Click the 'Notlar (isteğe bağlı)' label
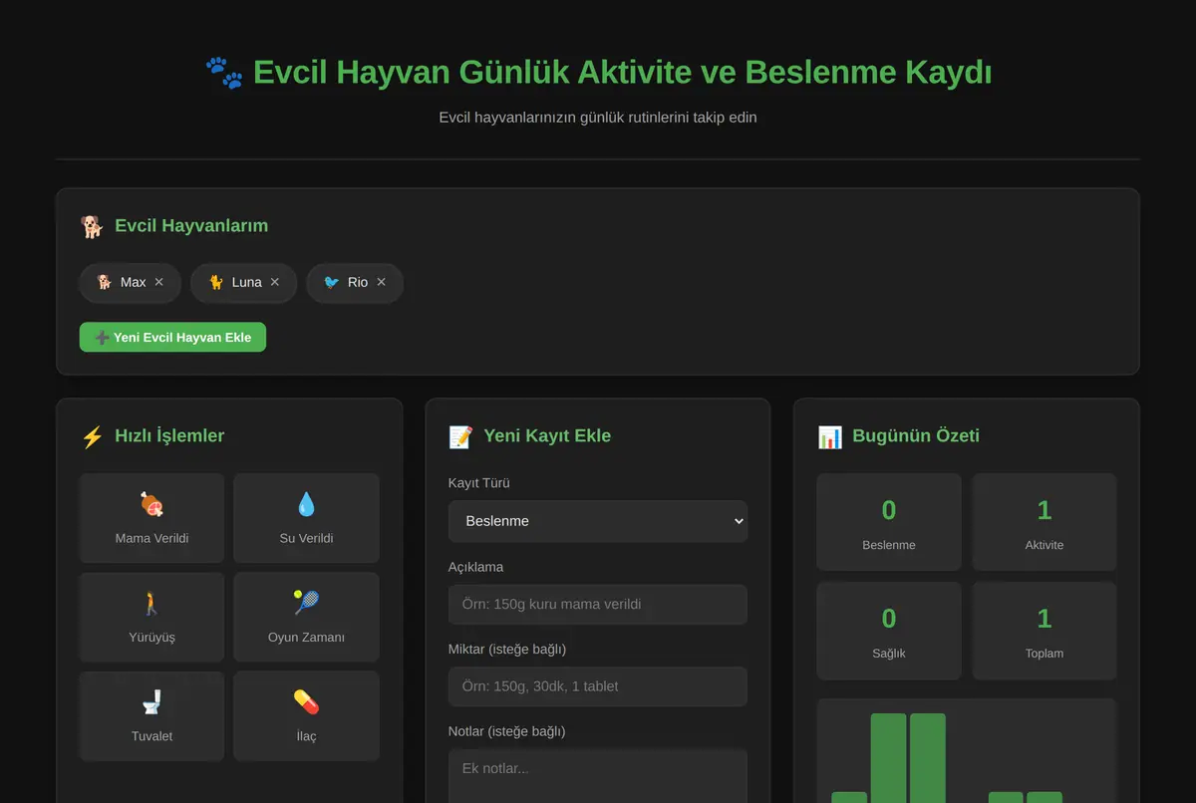The height and width of the screenshot is (803, 1196). pyautogui.click(x=506, y=731)
